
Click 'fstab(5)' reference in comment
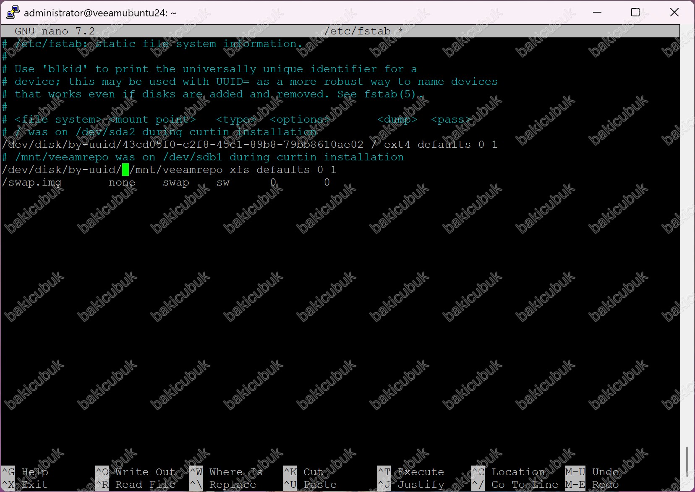pos(390,94)
